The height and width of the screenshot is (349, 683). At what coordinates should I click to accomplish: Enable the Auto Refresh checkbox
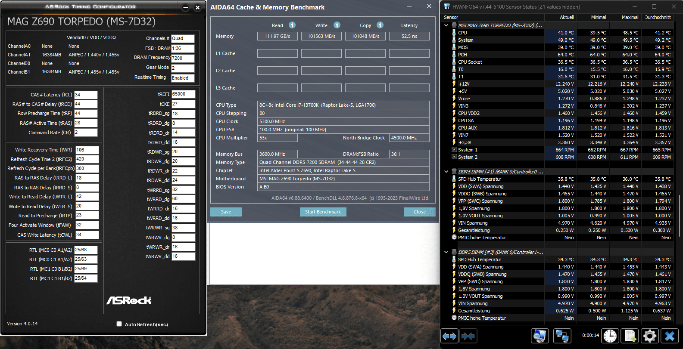point(119,324)
